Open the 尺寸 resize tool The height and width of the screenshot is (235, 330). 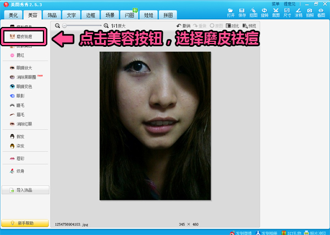coord(287,13)
